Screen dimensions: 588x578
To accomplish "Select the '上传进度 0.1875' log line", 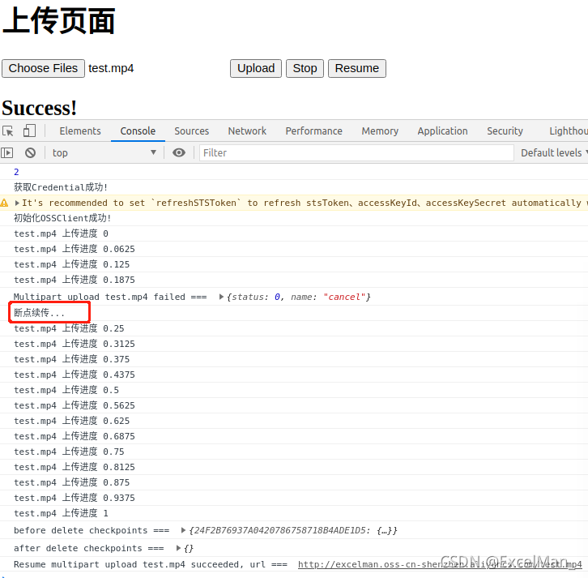I will pyautogui.click(x=75, y=280).
